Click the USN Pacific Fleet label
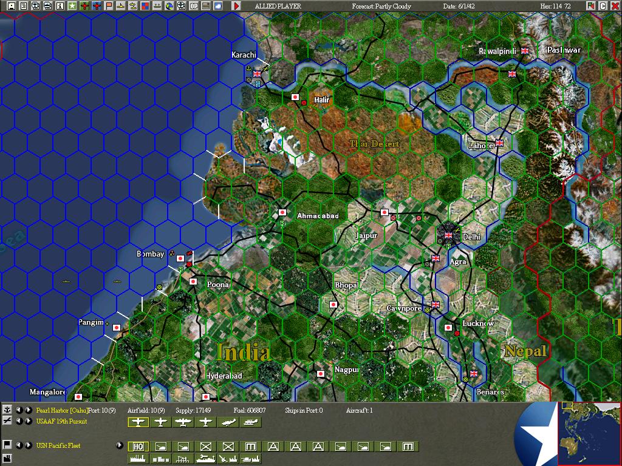This screenshot has width=622, height=466. [58, 445]
